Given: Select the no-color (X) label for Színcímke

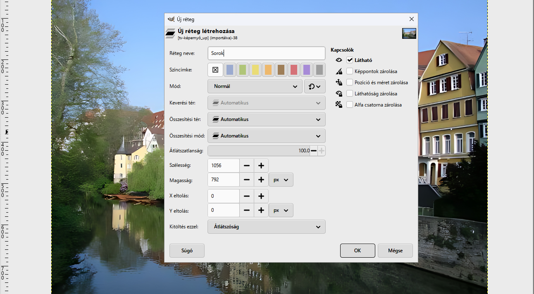Looking at the screenshot, I should [215, 70].
